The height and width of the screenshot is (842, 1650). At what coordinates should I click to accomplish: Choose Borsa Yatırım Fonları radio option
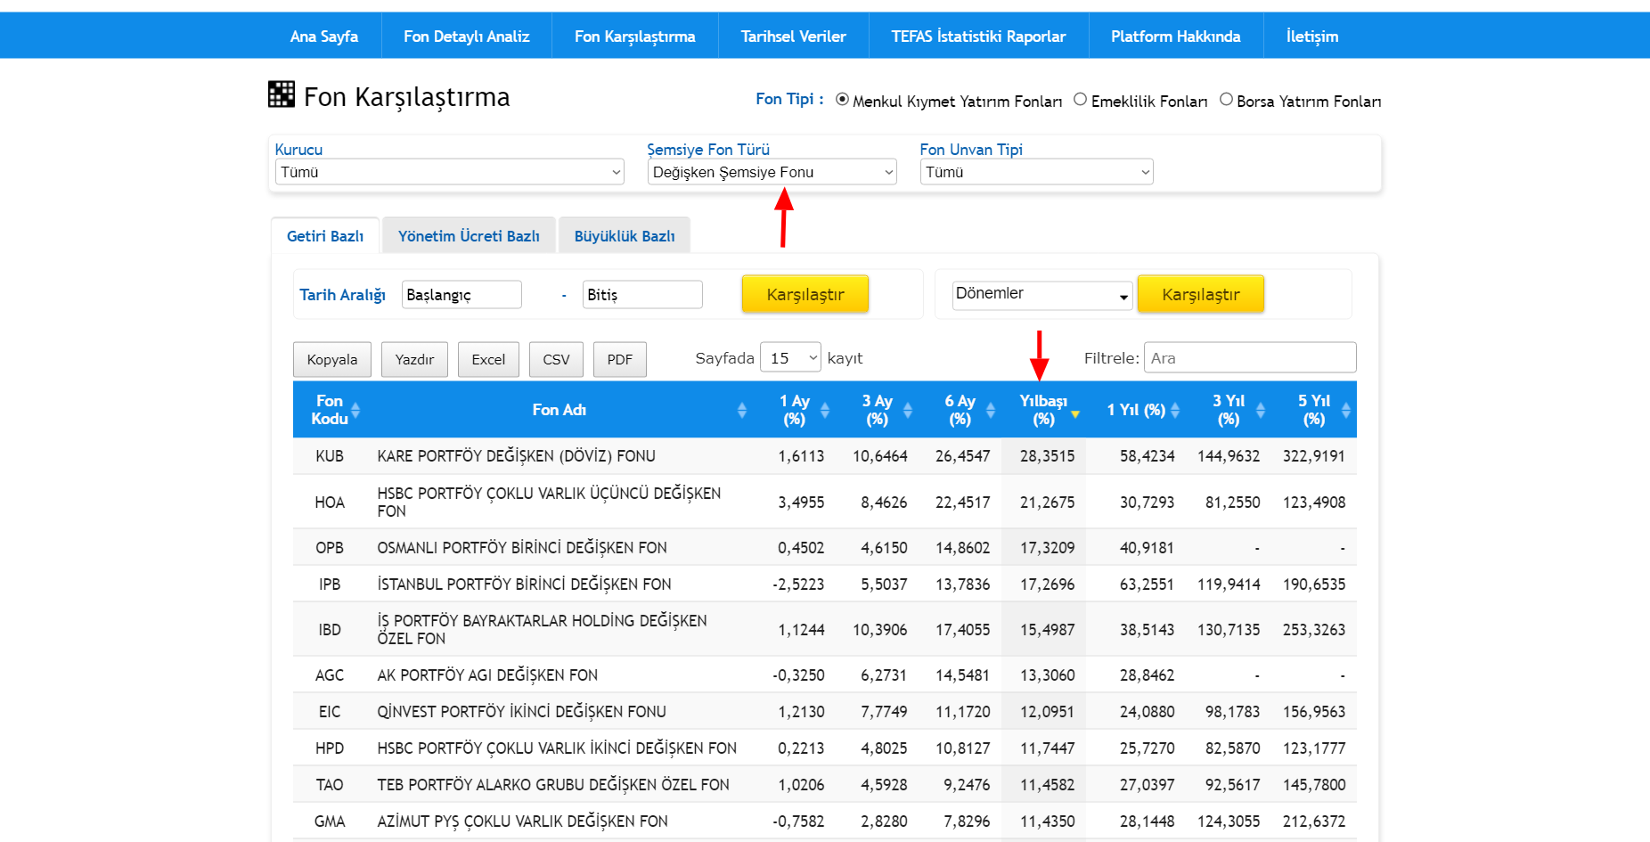click(1226, 100)
